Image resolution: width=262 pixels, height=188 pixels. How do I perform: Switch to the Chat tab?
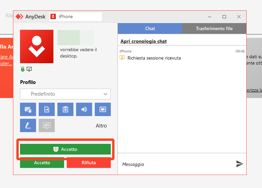tap(150, 28)
